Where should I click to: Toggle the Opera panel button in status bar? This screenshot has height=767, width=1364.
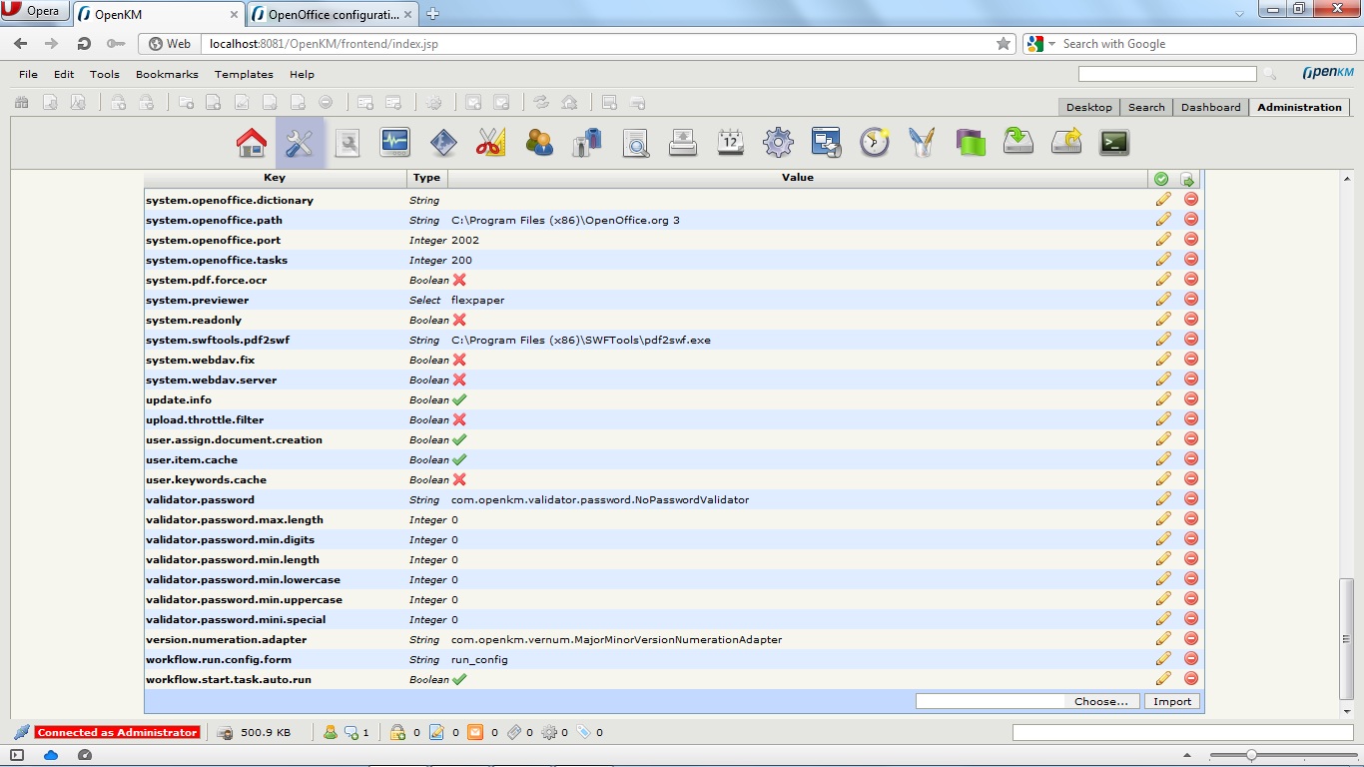[x=17, y=755]
